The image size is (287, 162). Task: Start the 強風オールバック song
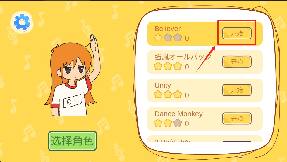point(237,62)
